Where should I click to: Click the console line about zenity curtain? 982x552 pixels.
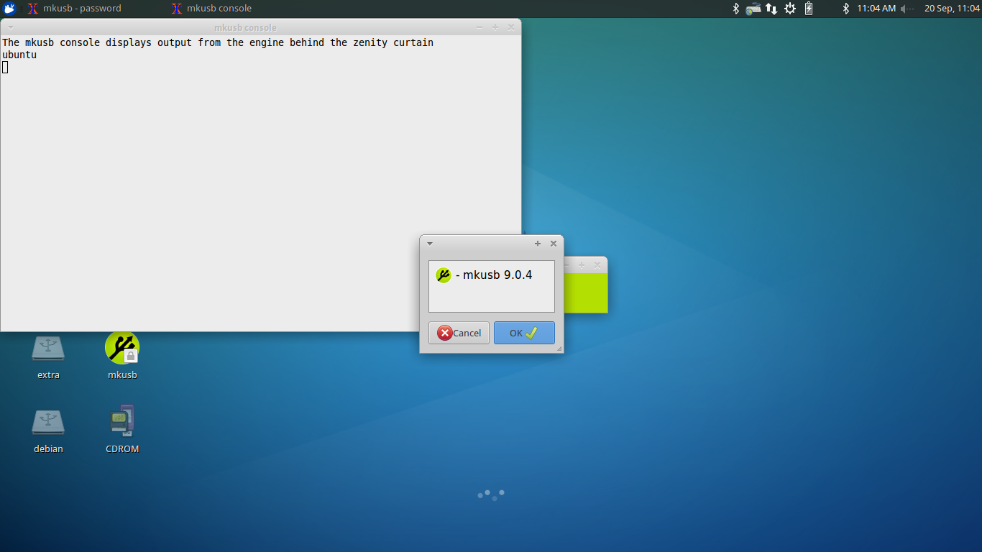[x=218, y=42]
